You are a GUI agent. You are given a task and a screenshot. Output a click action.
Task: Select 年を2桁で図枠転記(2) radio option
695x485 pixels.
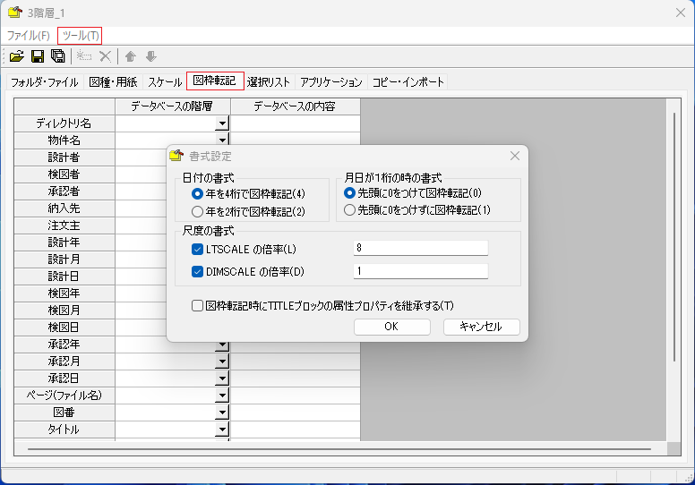pos(197,212)
